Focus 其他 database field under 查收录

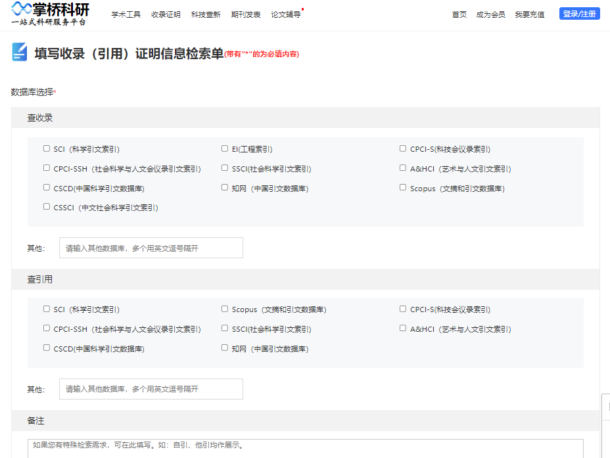[151, 248]
